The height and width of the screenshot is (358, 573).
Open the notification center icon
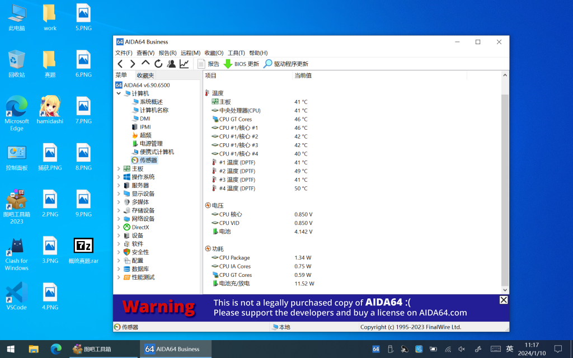click(x=558, y=349)
